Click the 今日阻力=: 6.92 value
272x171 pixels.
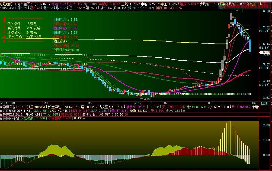pyautogui.click(x=65, y=19)
